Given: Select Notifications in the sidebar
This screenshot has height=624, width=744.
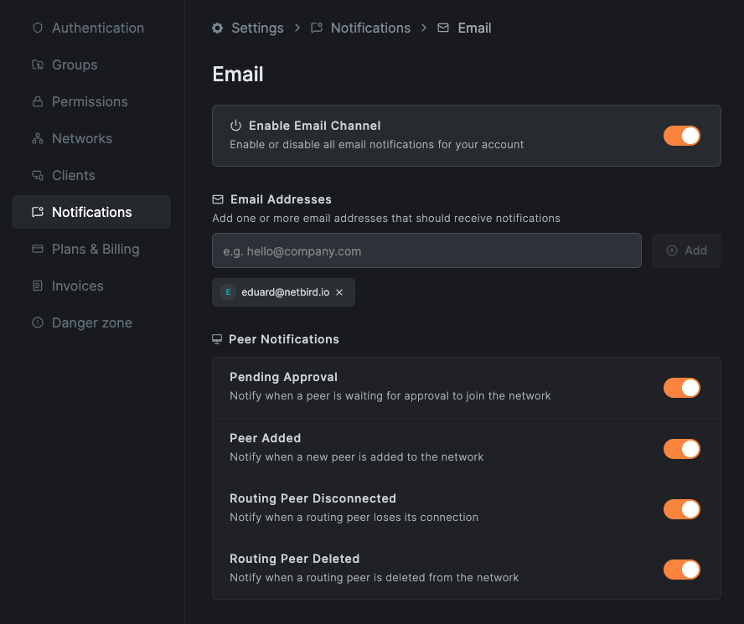Looking at the screenshot, I should pos(92,212).
